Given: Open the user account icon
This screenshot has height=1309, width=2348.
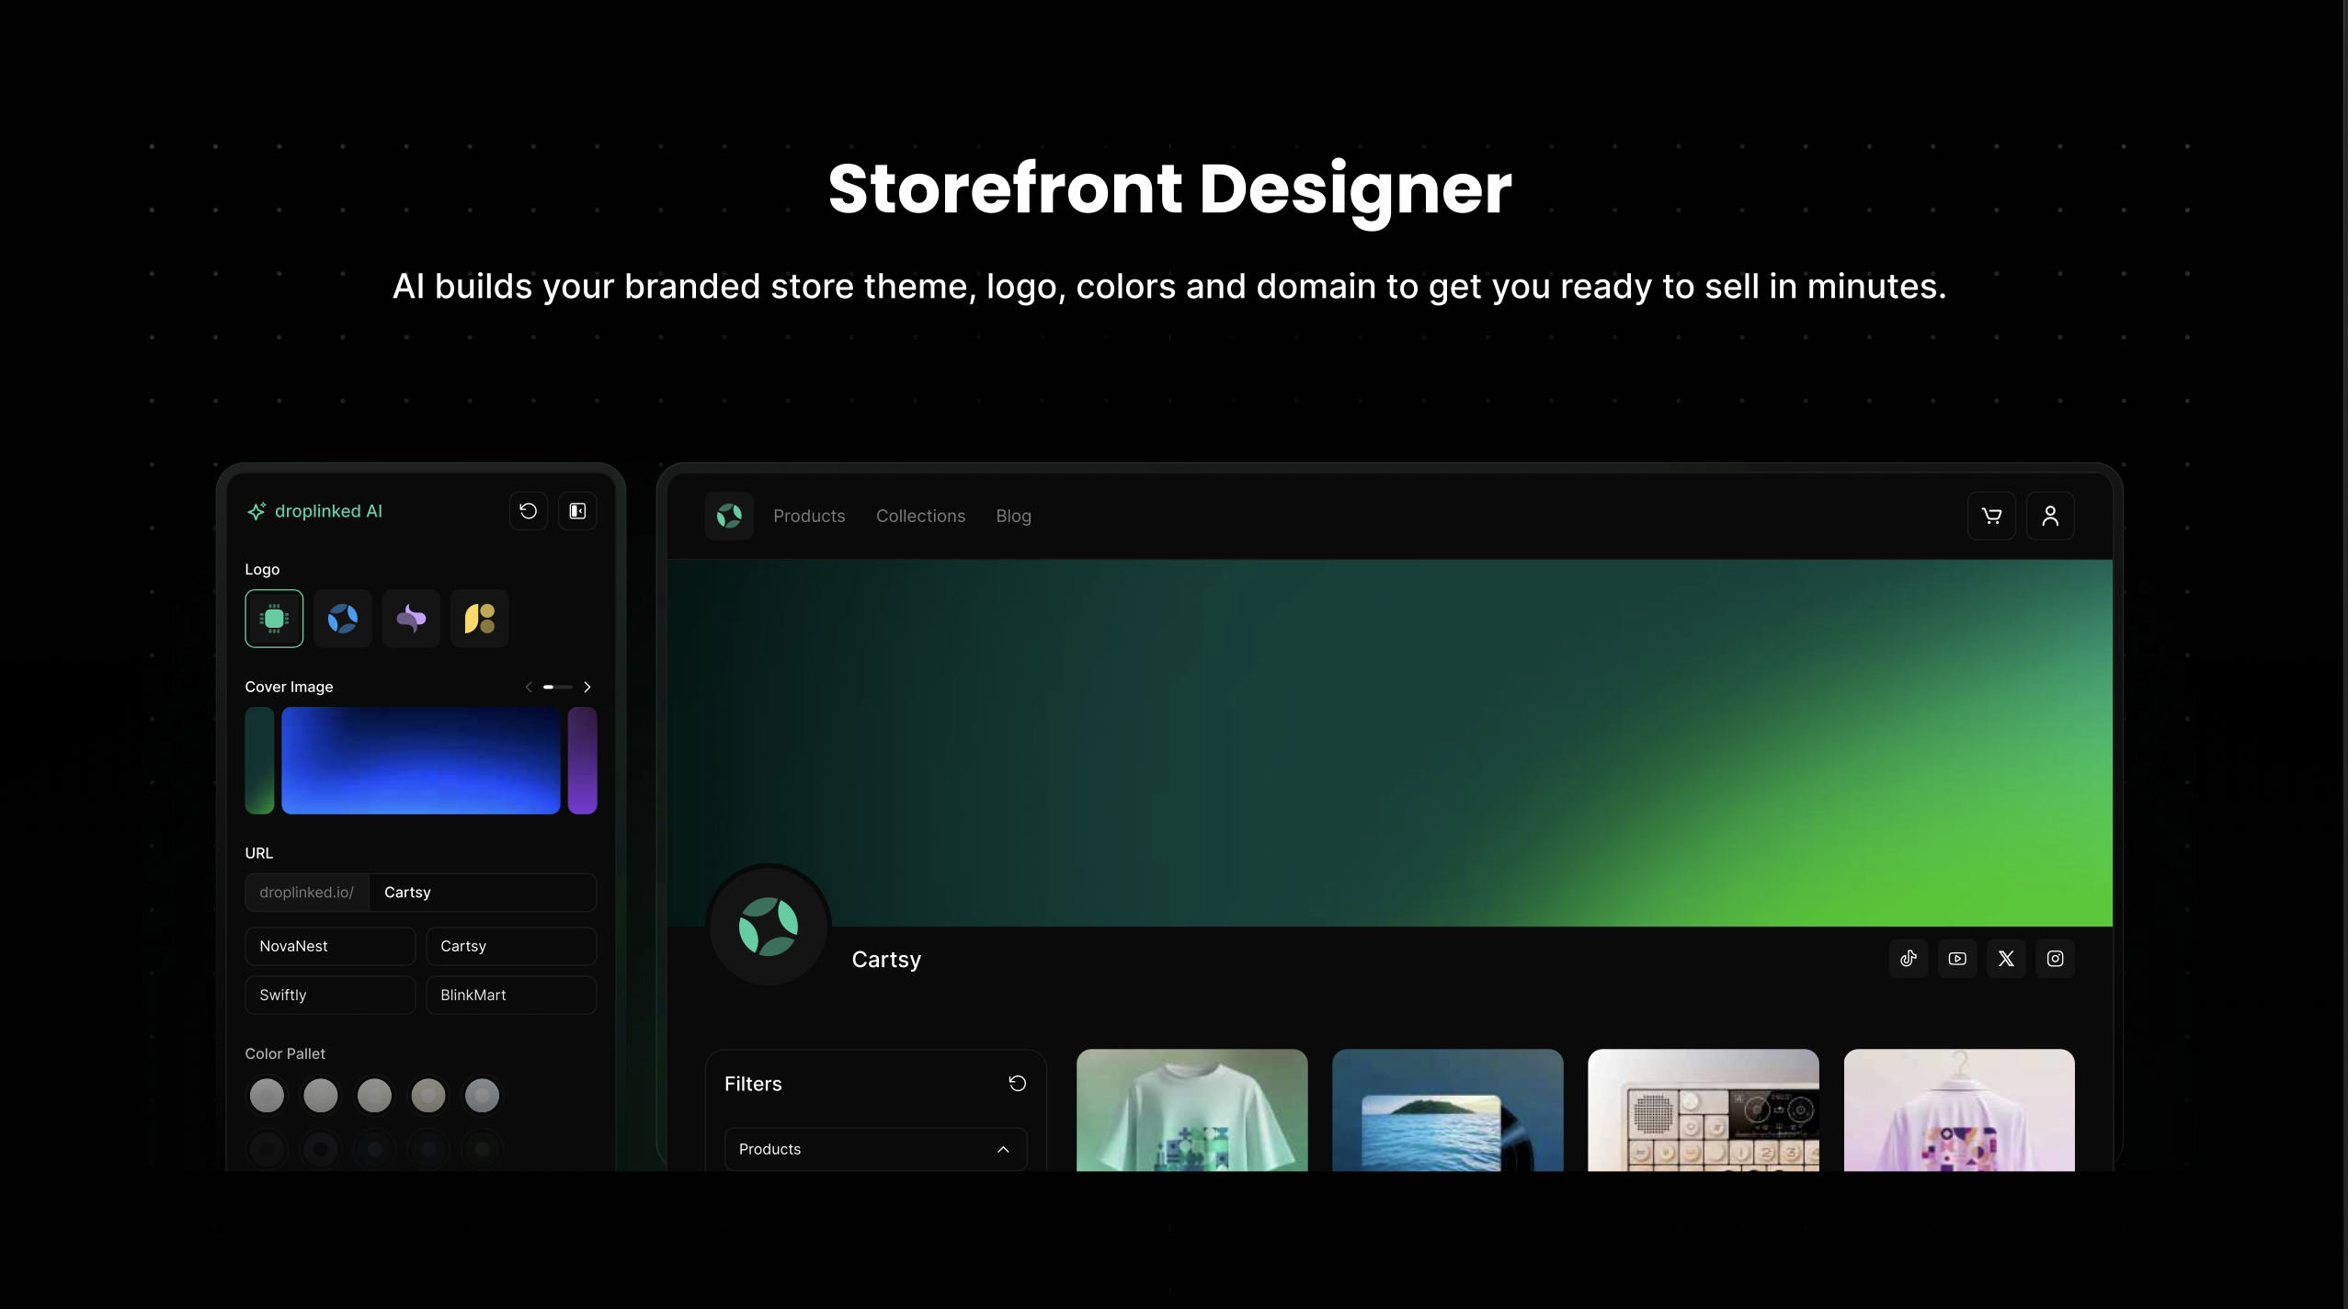Looking at the screenshot, I should click(2049, 516).
